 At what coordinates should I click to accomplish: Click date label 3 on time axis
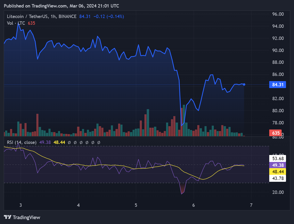click(21, 205)
